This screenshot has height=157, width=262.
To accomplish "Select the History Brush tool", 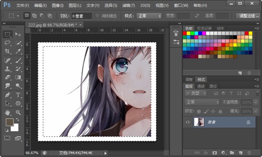I will click(18, 69).
